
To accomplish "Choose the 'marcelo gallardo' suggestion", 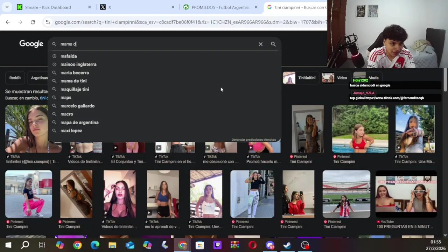I will (x=164, y=106).
